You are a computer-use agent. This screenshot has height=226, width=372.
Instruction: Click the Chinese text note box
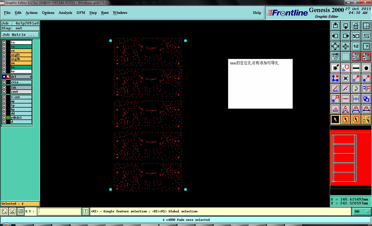point(260,84)
